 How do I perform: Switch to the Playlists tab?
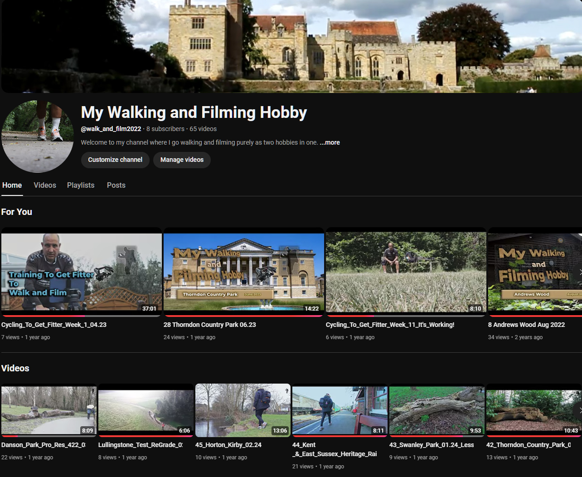click(x=81, y=185)
